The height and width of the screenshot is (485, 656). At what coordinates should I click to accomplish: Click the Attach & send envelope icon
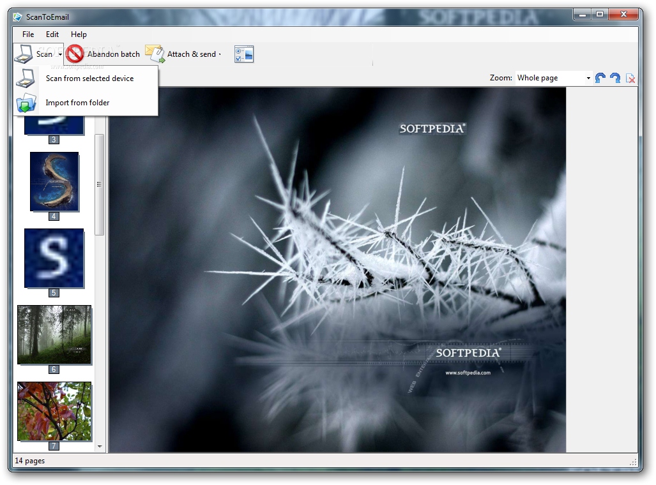[x=155, y=54]
